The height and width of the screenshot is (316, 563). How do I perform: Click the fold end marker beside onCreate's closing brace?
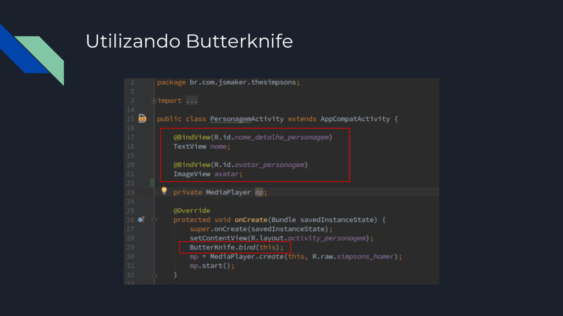point(154,275)
